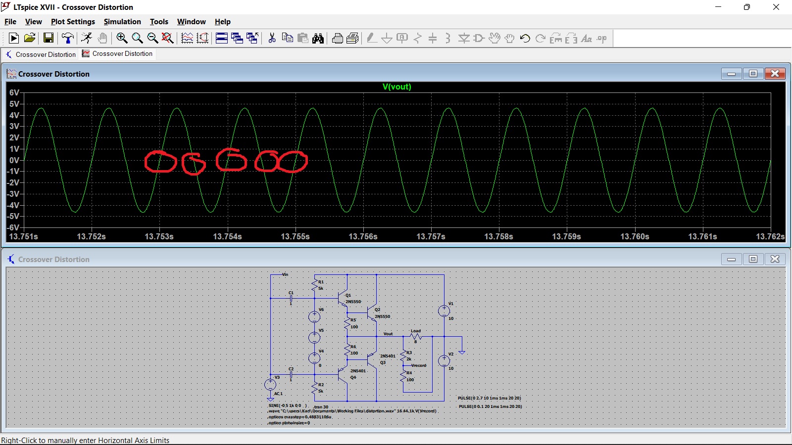Select the Text Aa tool
The width and height of the screenshot is (792, 445).
586,38
